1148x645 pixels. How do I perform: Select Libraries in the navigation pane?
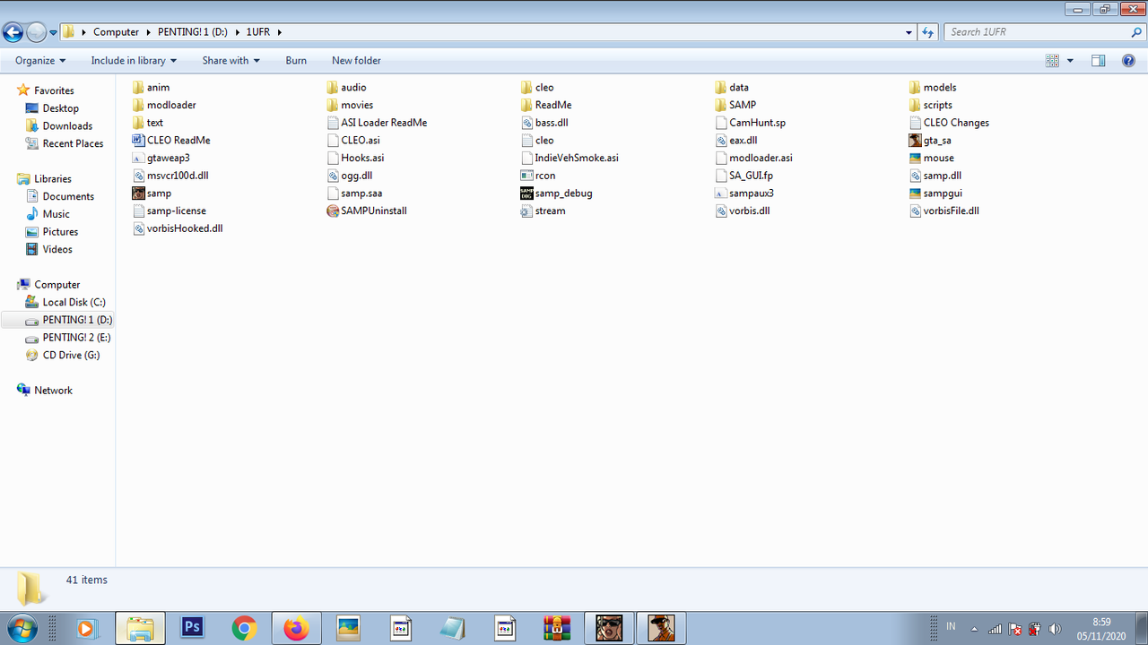[x=53, y=179]
